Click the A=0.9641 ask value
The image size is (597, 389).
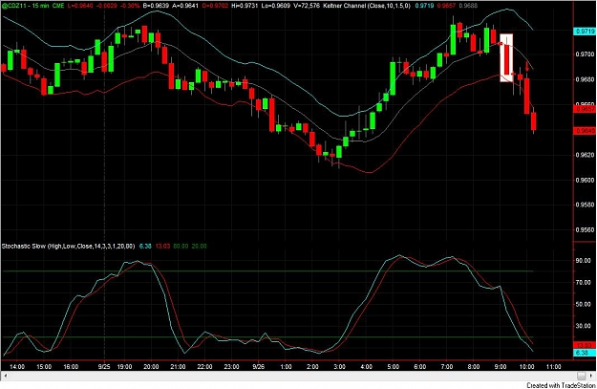coord(185,6)
